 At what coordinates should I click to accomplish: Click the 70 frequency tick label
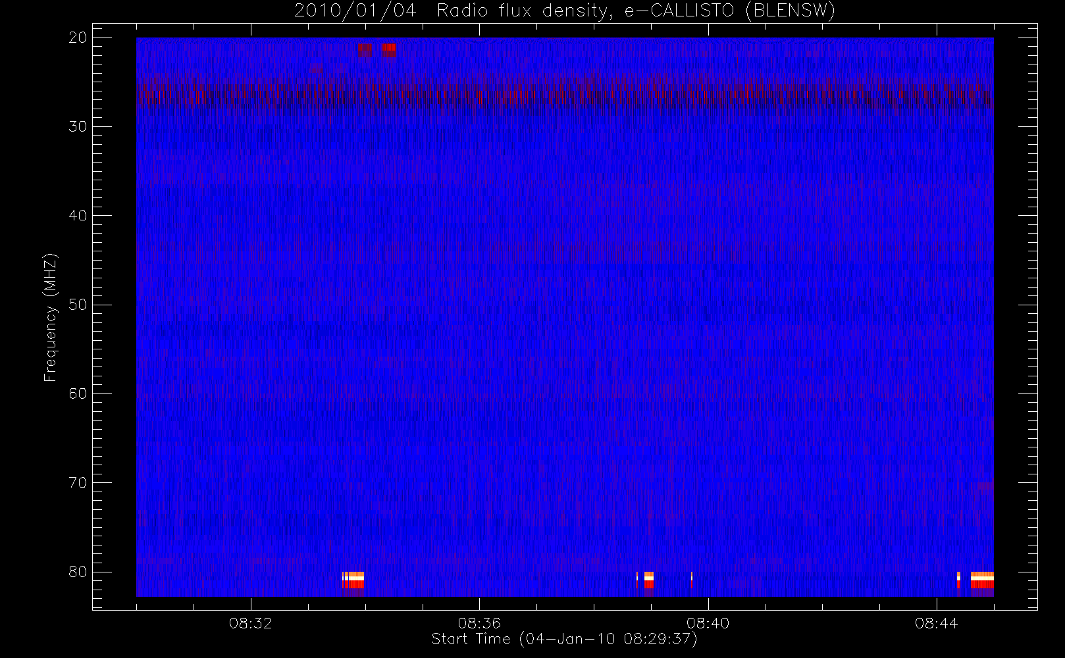coord(78,482)
